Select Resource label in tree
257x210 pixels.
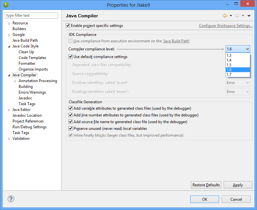point(20,23)
